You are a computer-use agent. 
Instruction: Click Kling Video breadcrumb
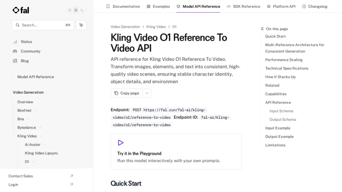(x=156, y=27)
